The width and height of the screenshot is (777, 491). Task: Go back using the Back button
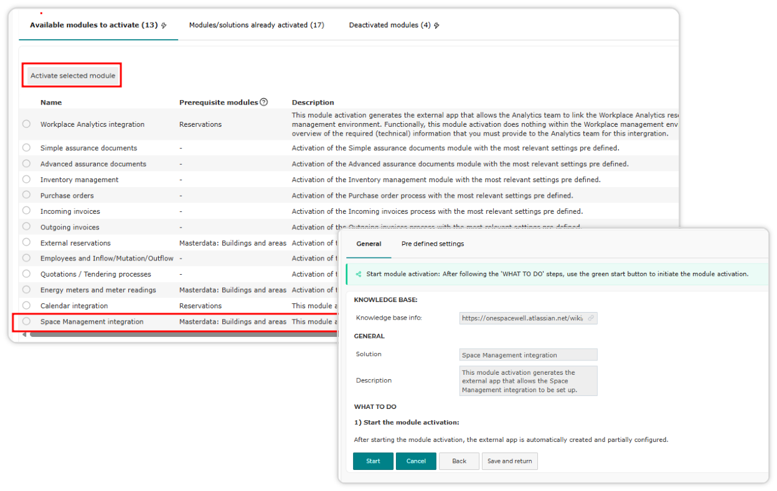pyautogui.click(x=459, y=461)
